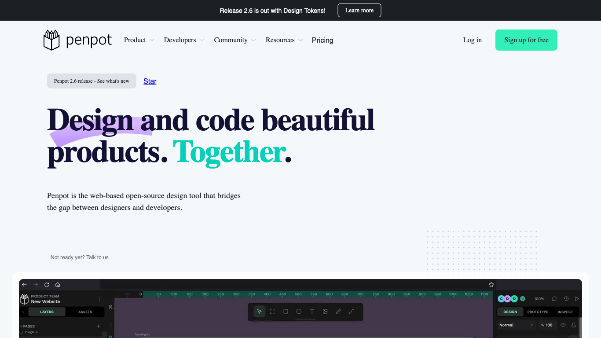Click the New Website file name
This screenshot has width=601, height=338.
pos(45,302)
